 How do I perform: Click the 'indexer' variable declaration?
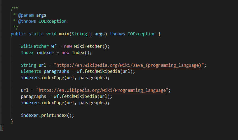click(x=45, y=53)
